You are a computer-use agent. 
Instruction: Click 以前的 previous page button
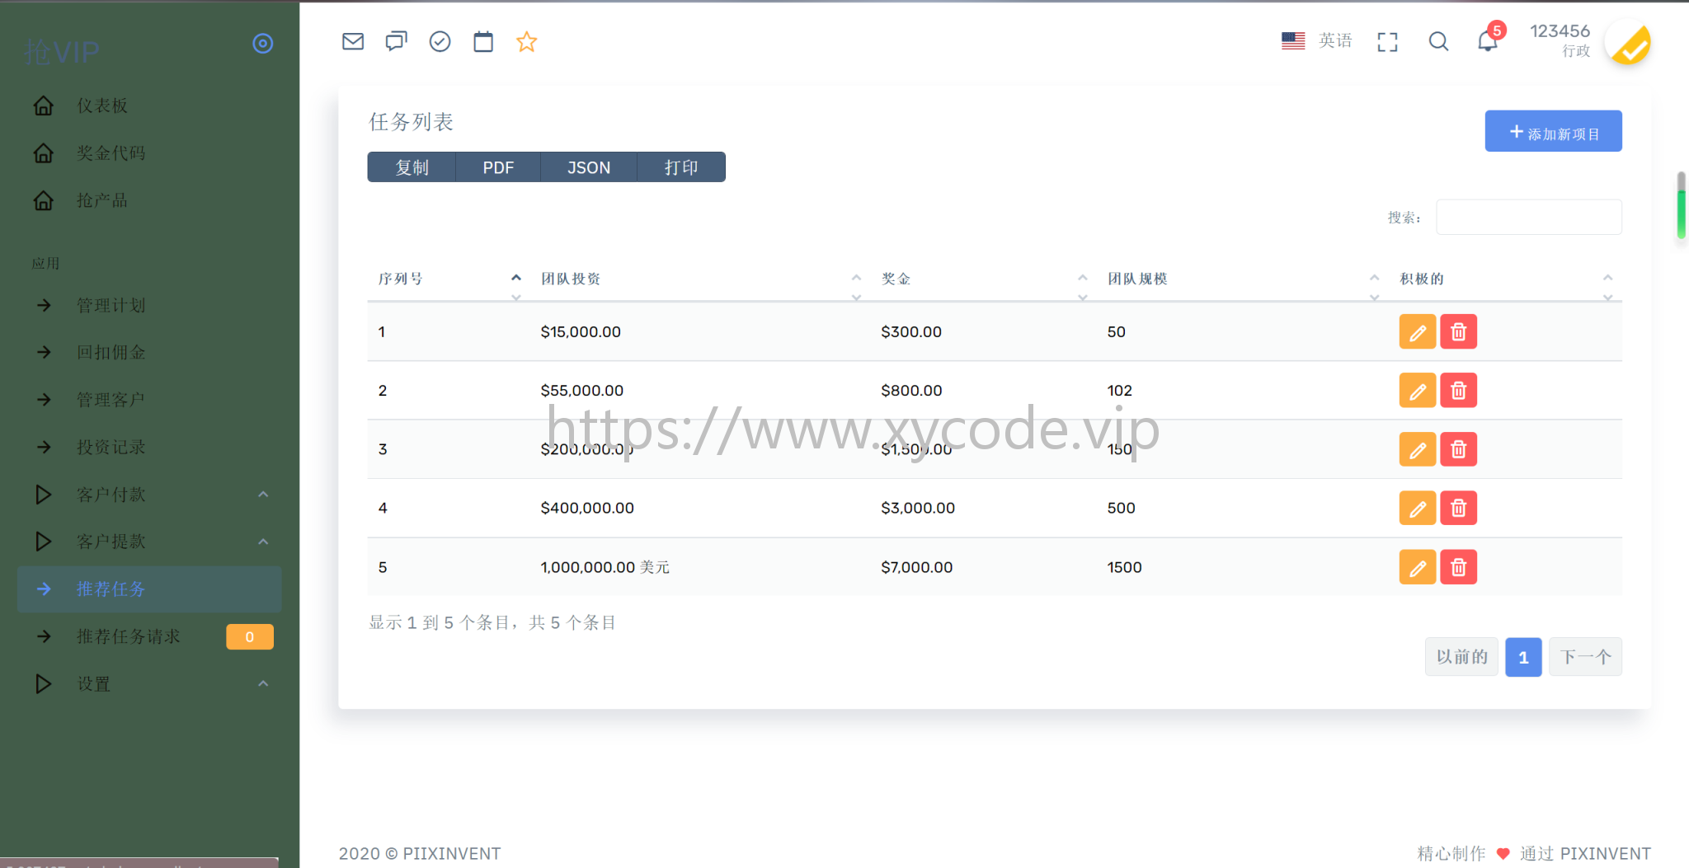point(1461,657)
